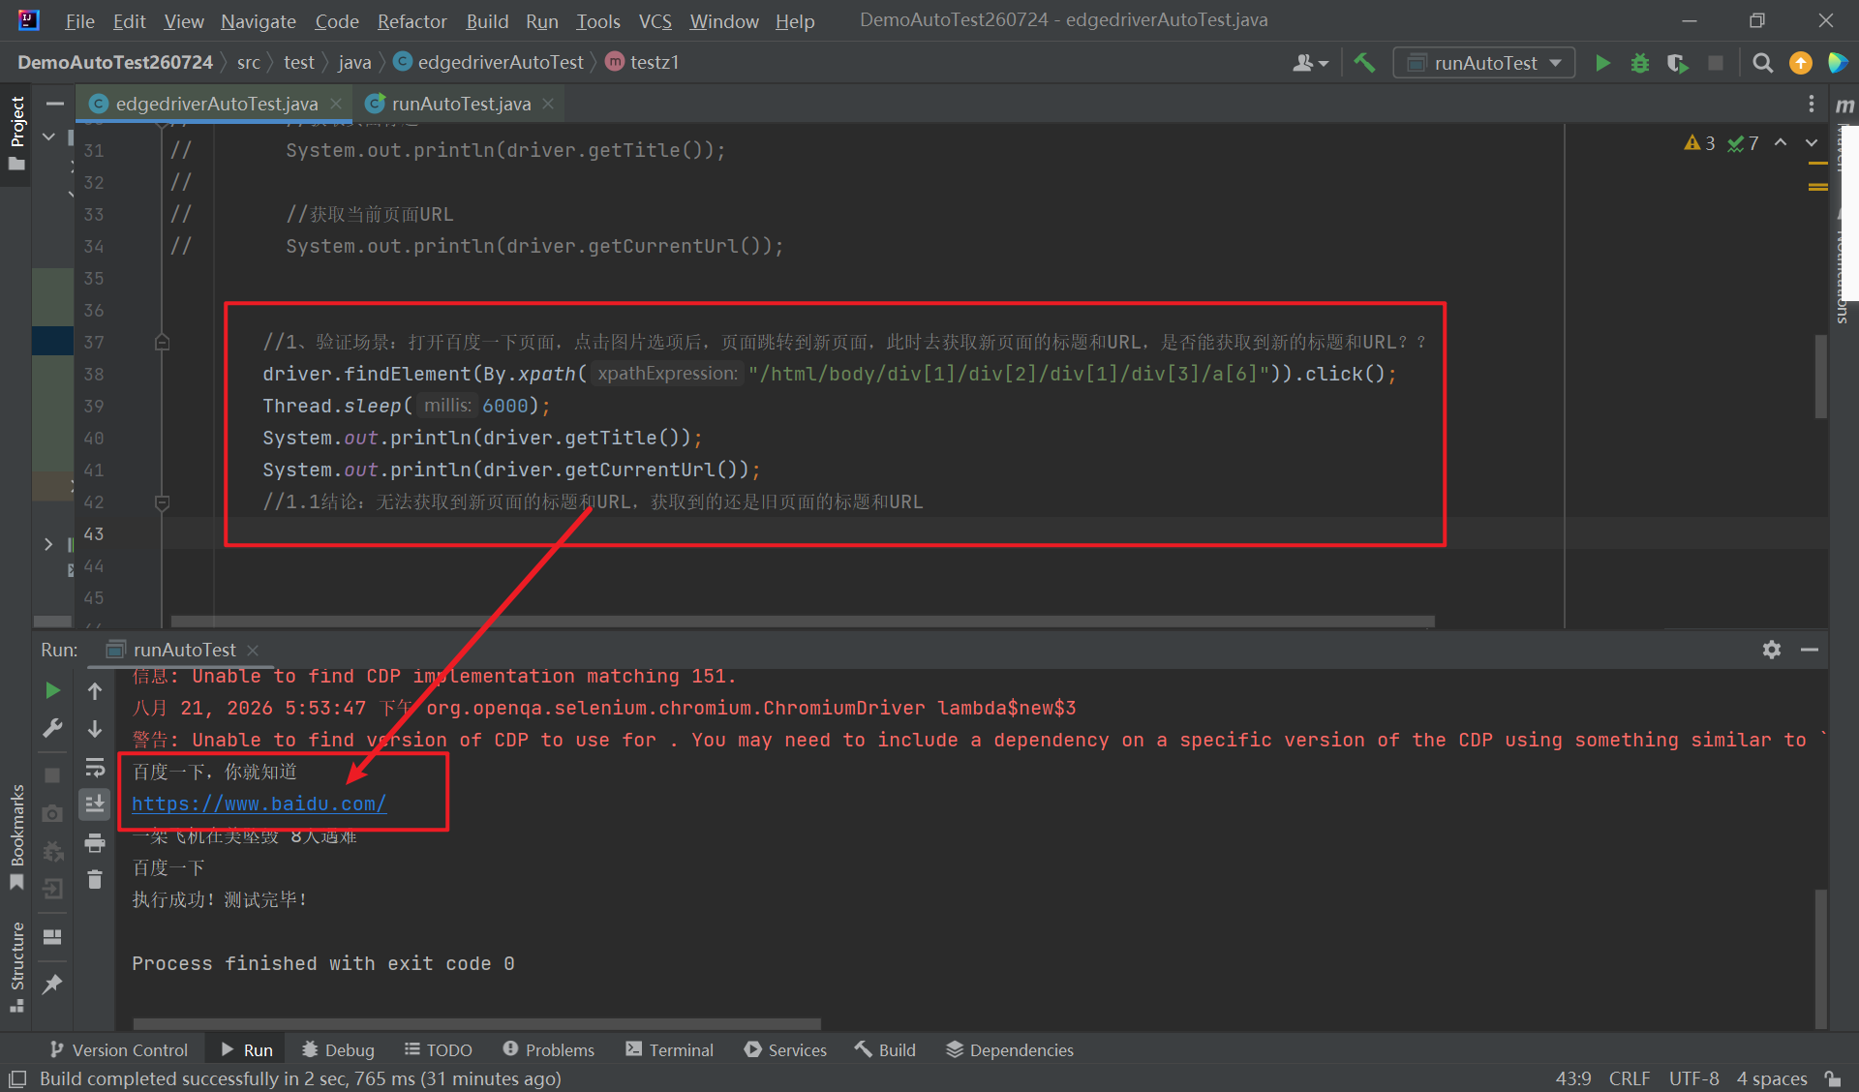Open the Project tool window
This screenshot has height=1092, width=1859.
[16, 133]
